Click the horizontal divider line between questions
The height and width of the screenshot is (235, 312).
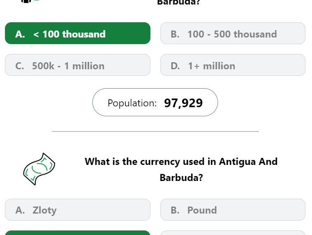point(155,132)
